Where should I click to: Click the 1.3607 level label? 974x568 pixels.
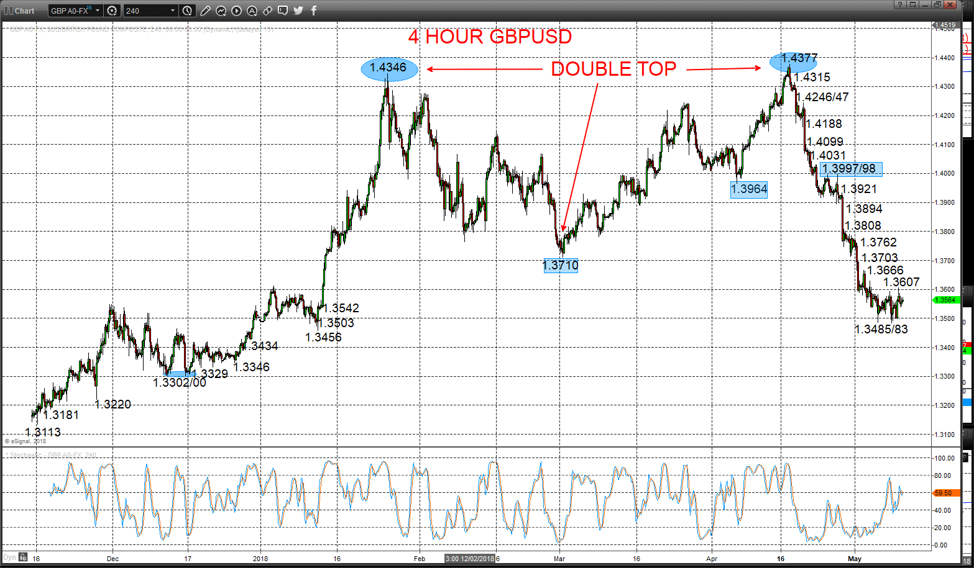point(901,282)
